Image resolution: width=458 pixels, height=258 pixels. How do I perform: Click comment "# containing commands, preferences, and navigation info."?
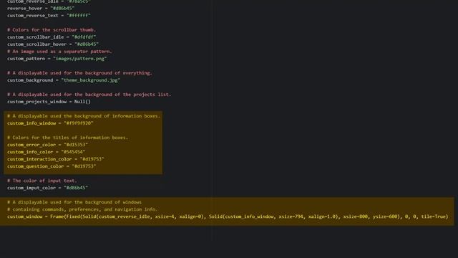(x=82, y=209)
